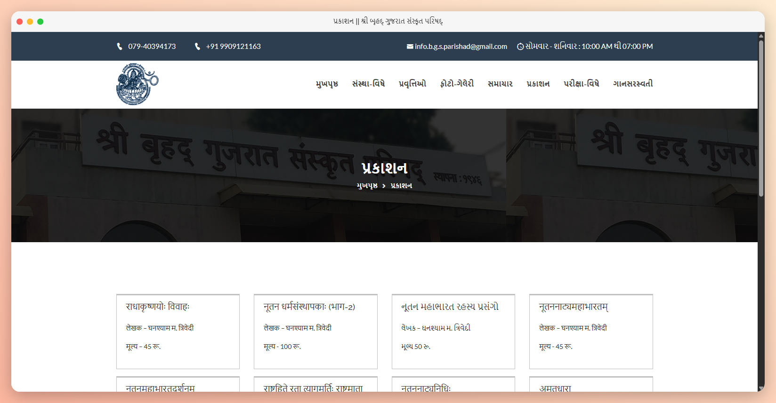Click the नूतननाट्यमहाभारतम् book title
This screenshot has height=403, width=776.
(x=574, y=307)
